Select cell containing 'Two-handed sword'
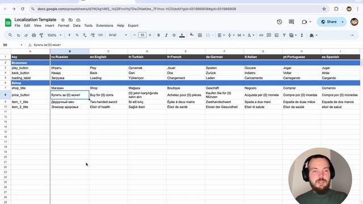Screen dimensions: 363x204 (108, 102)
